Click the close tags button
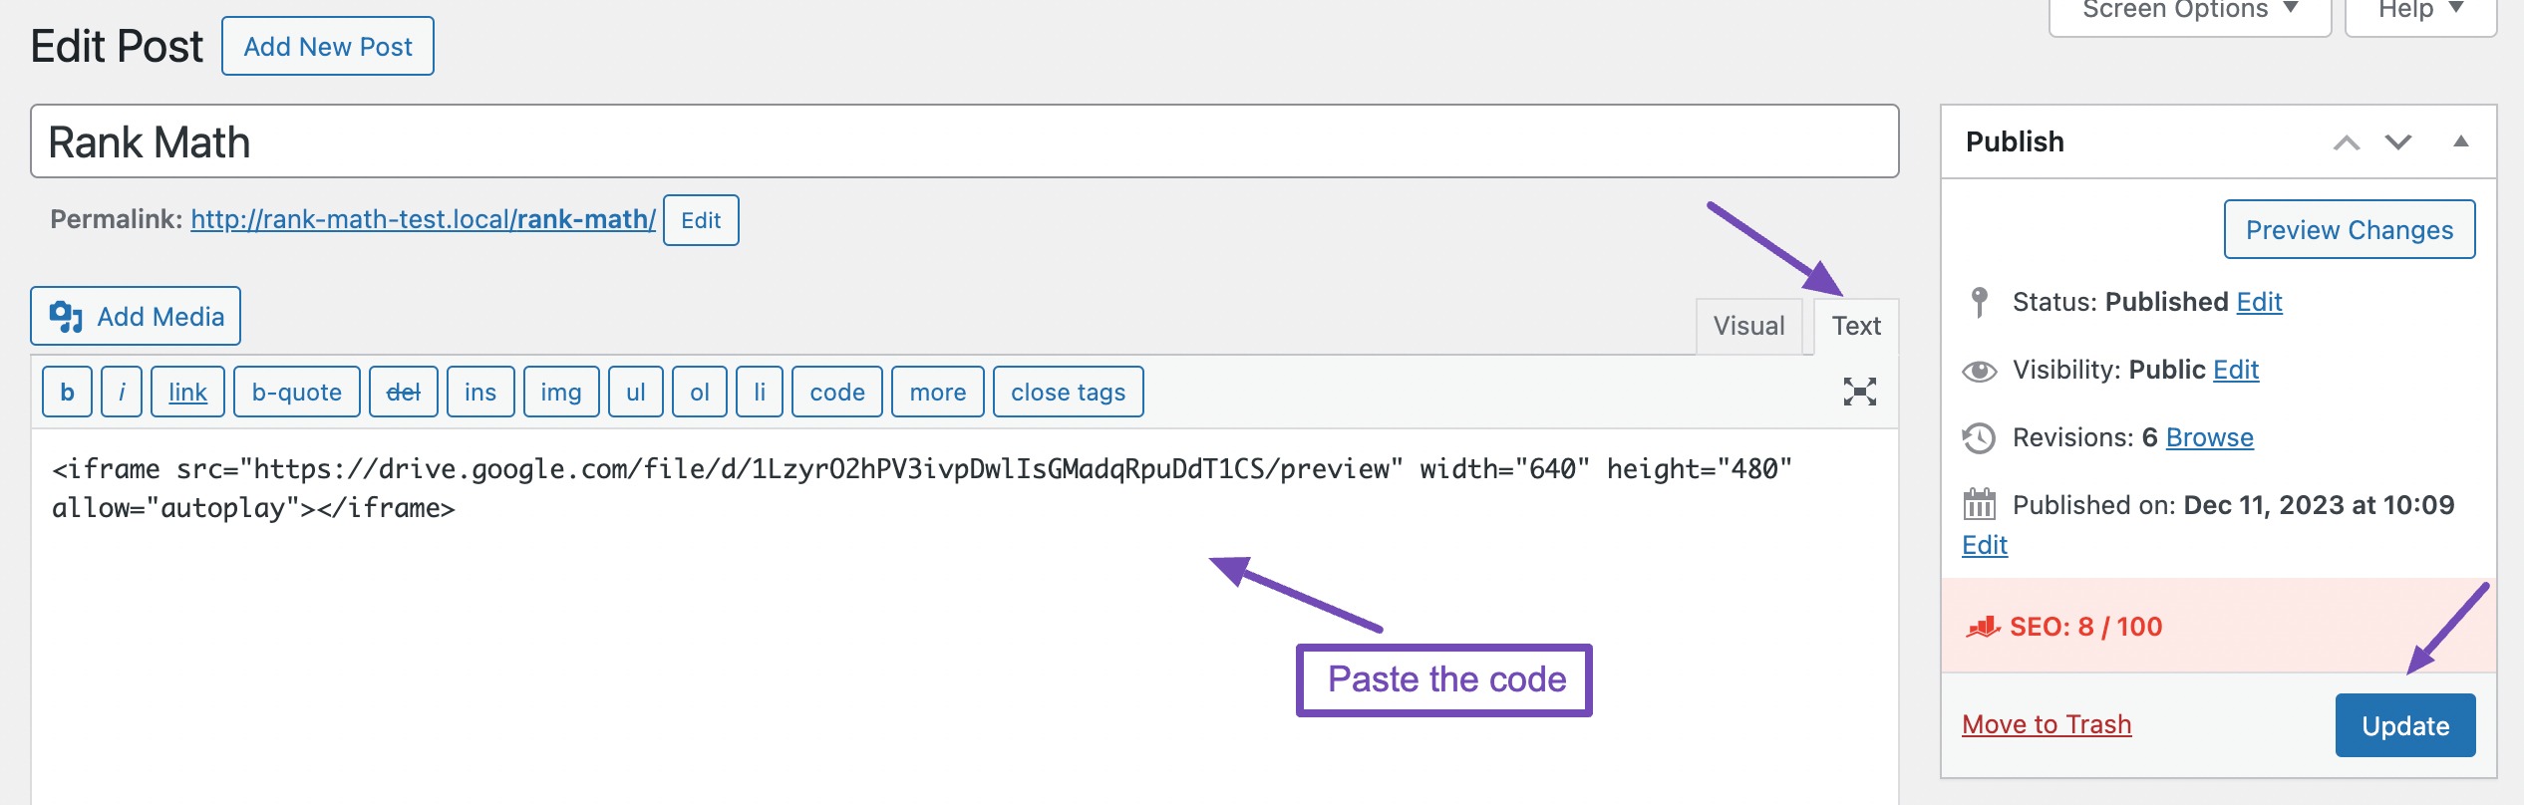Screen dimensions: 2524x805 pyautogui.click(x=1069, y=392)
